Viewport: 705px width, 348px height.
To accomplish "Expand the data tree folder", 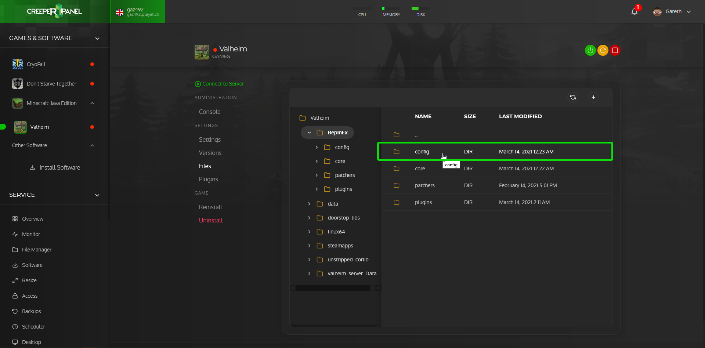I will (x=310, y=204).
